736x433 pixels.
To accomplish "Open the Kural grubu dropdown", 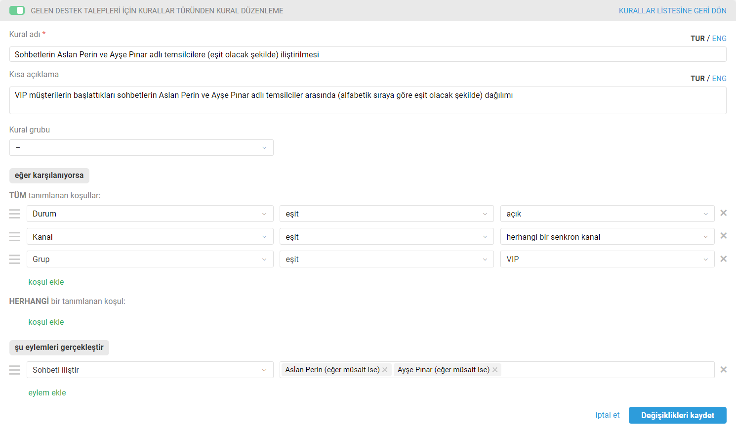I will coord(141,147).
